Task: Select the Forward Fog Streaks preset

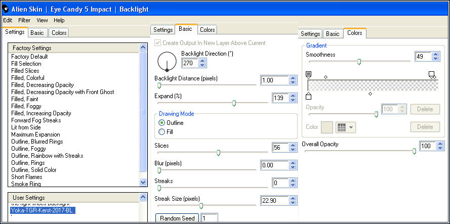Action: click(36, 120)
